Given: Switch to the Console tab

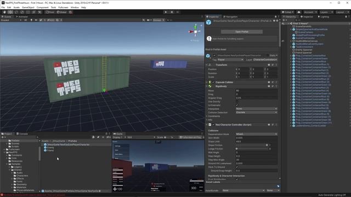Looking at the screenshot, I should coord(22,134).
